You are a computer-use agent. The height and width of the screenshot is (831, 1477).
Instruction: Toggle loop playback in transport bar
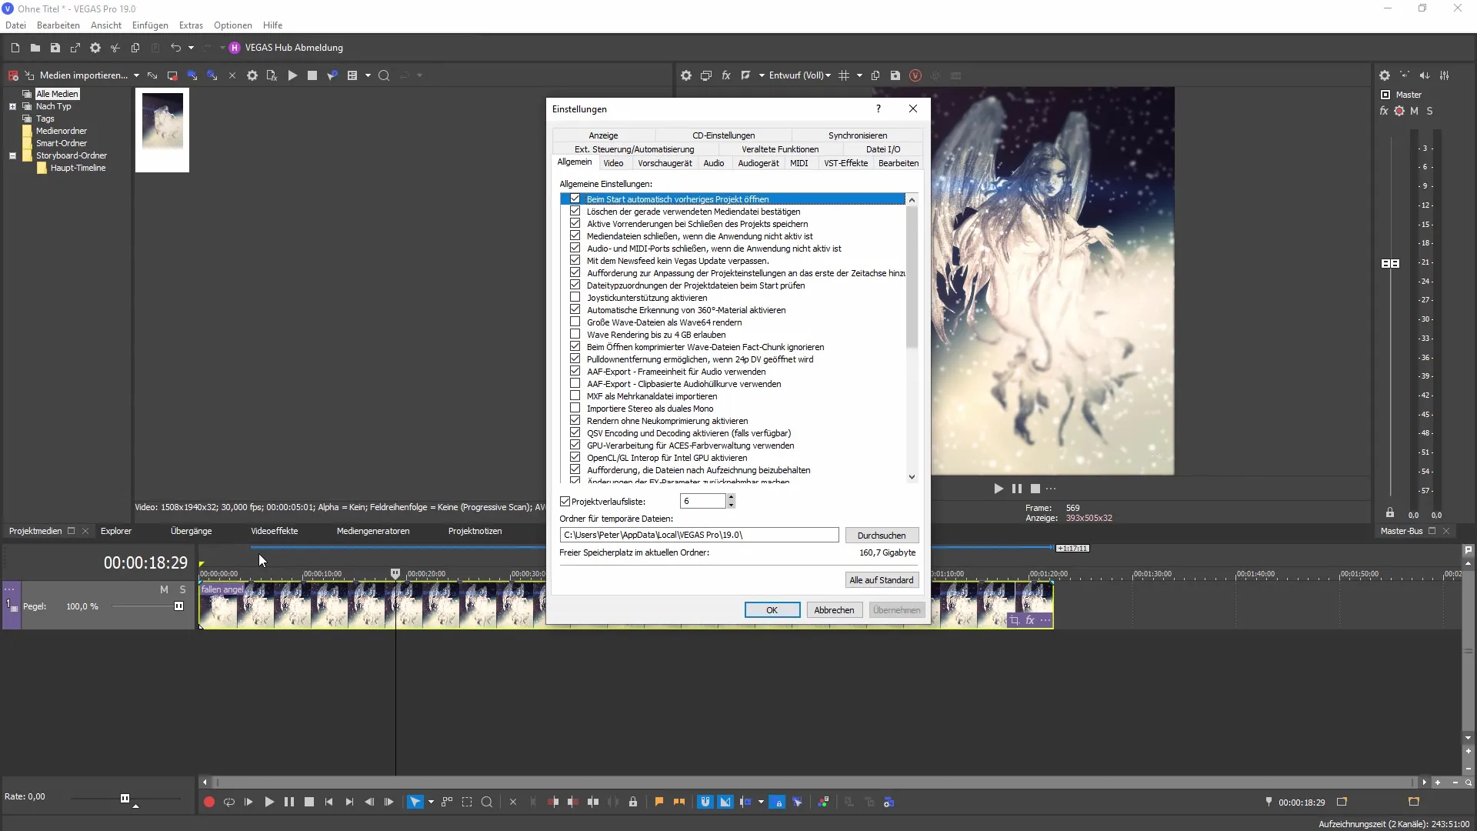coord(228,802)
